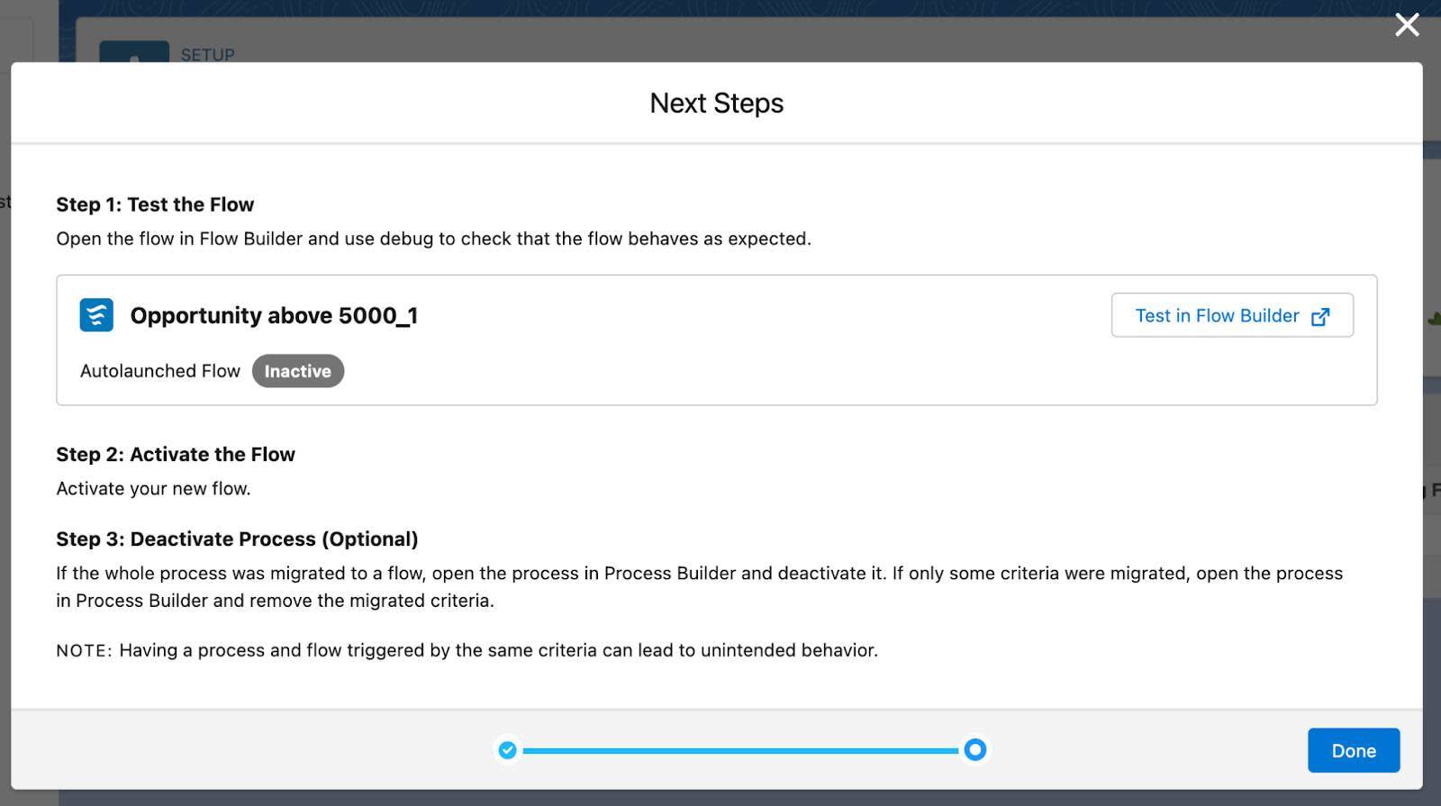Click the hollow right-hand progress dot

click(x=974, y=749)
